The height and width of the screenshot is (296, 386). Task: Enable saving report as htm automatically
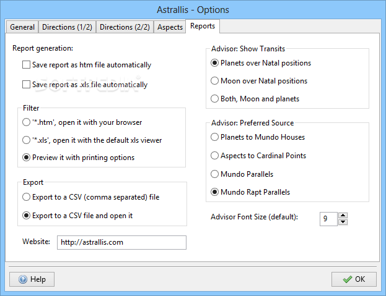coord(87,65)
